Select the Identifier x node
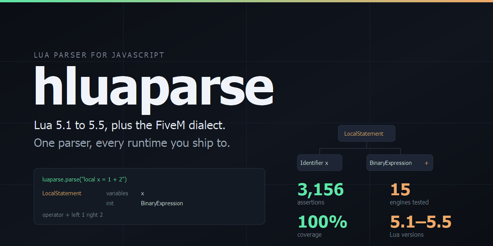 [x=319, y=163]
